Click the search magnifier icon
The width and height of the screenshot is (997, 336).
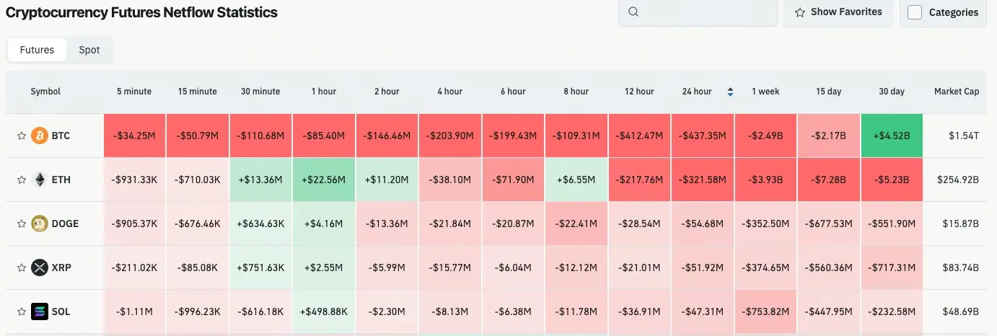click(x=633, y=12)
